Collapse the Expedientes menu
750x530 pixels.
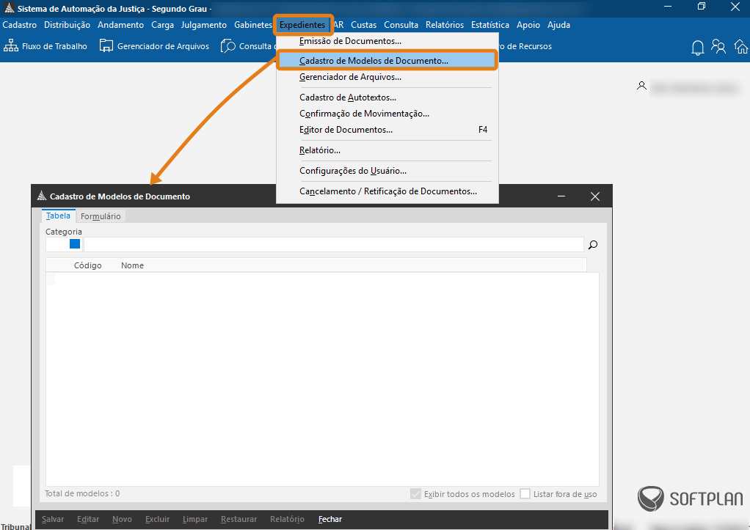(302, 25)
